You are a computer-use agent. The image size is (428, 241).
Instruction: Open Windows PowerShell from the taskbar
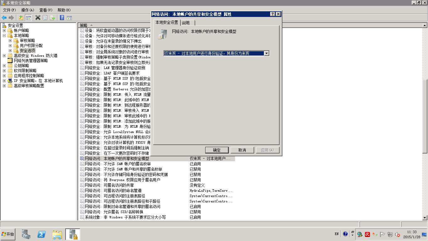[42, 234]
